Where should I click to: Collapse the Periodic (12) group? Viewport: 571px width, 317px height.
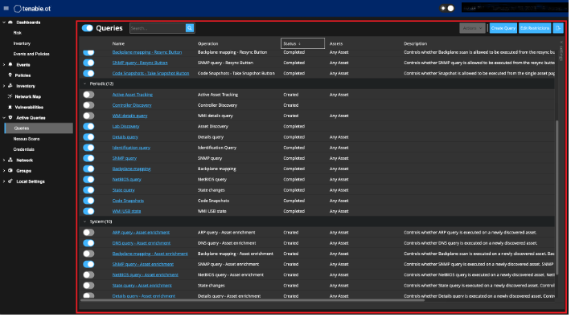[85, 83]
